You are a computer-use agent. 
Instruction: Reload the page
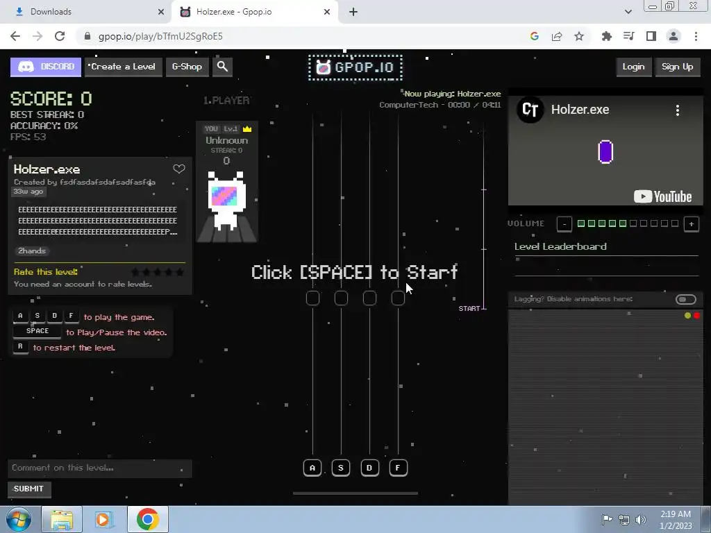[x=60, y=36]
